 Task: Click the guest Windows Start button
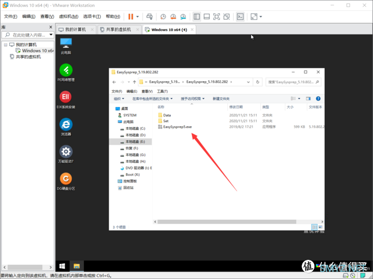click(x=63, y=266)
